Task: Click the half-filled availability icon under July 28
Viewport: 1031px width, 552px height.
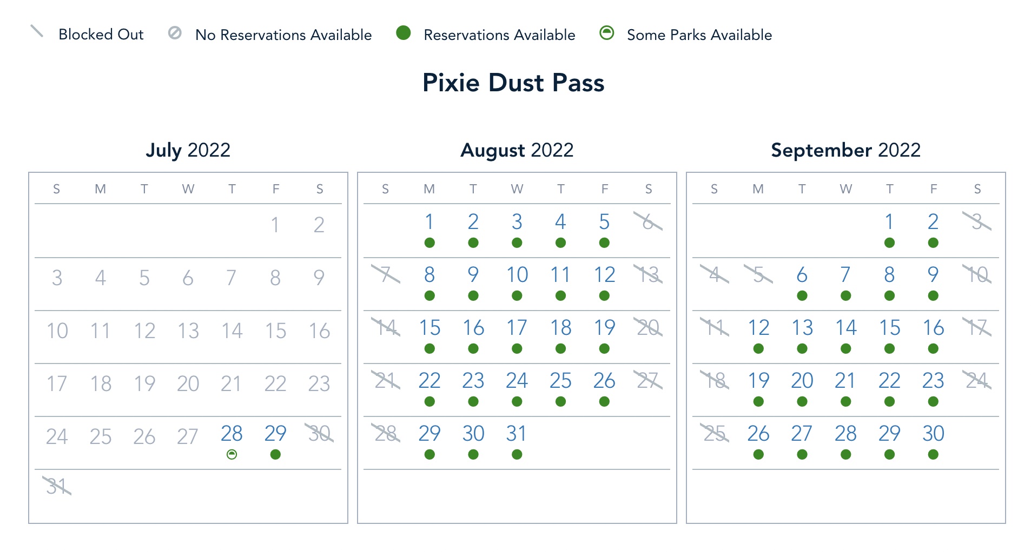Action: pyautogui.click(x=232, y=455)
